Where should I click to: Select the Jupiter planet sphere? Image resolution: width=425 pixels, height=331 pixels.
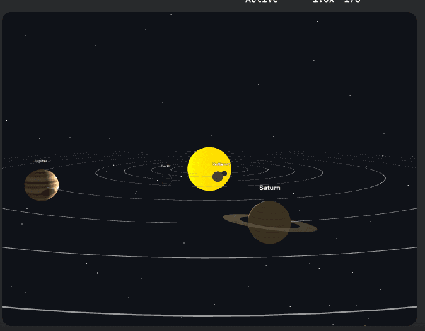tap(42, 184)
